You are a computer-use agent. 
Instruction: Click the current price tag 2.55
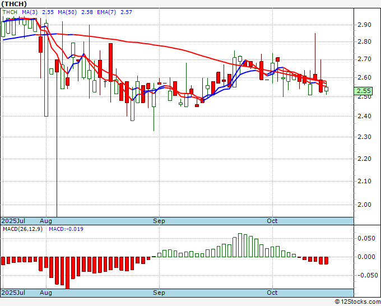363,91
